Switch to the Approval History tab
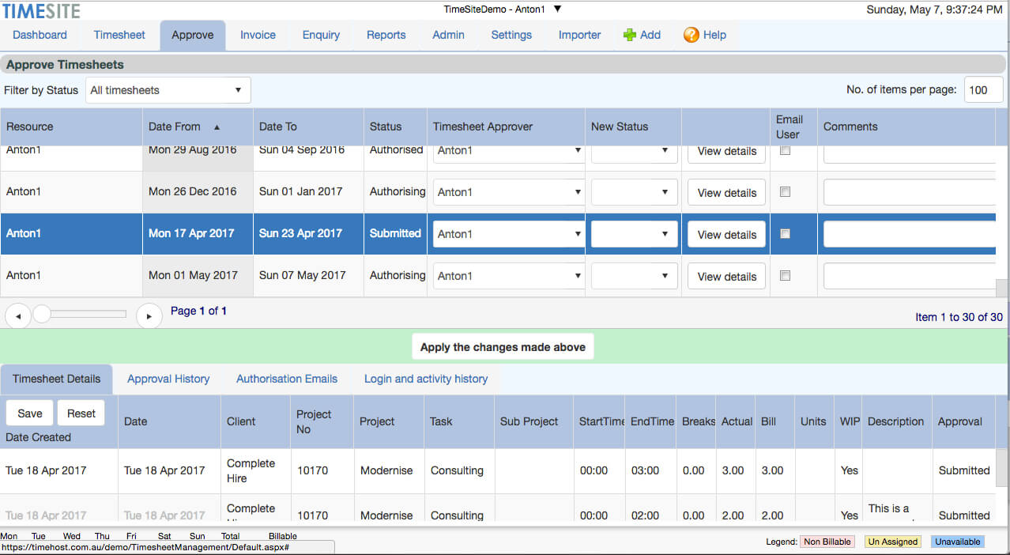1010x555 pixels. (168, 379)
